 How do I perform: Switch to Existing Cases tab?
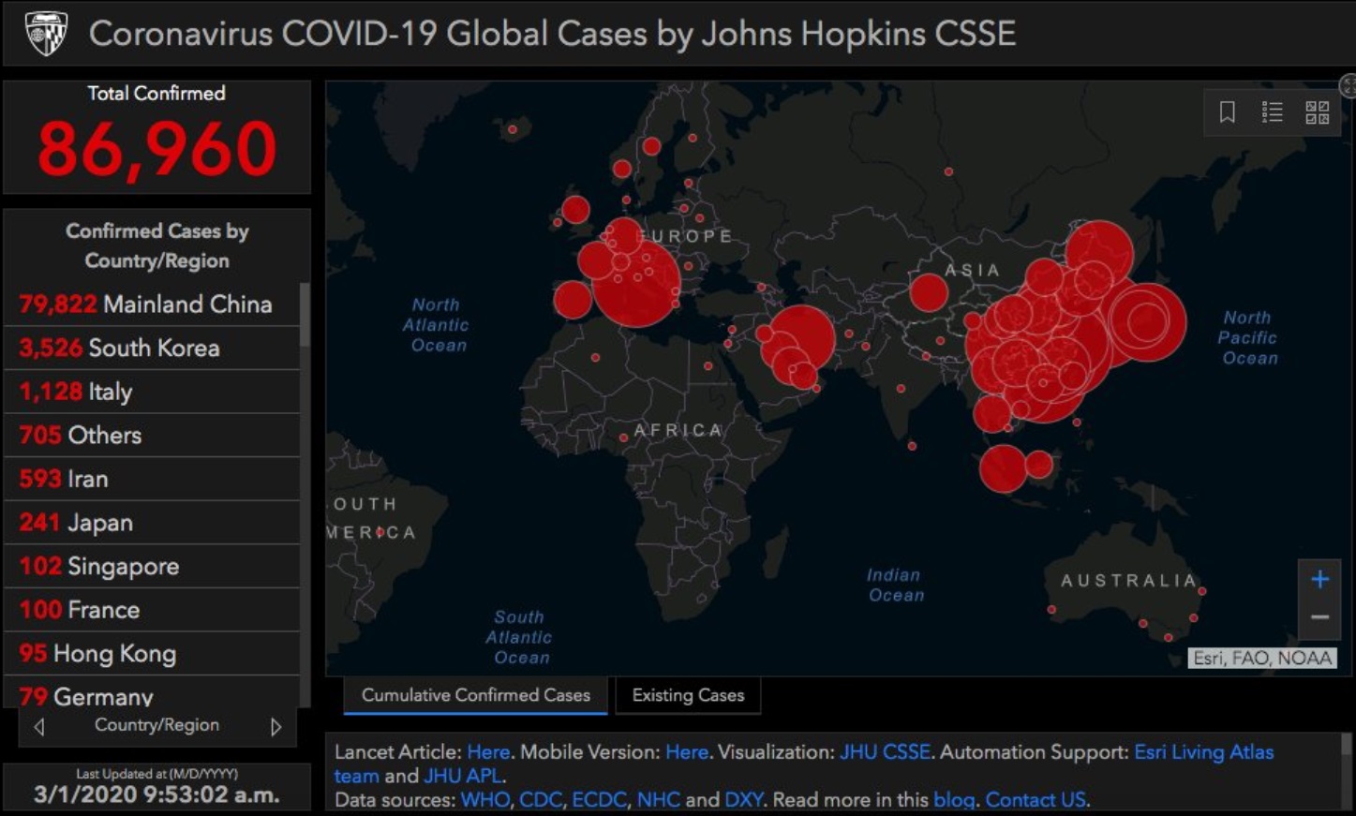(x=688, y=695)
